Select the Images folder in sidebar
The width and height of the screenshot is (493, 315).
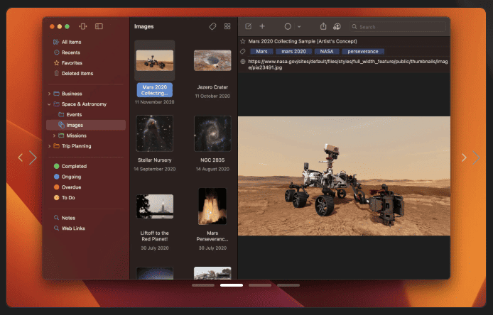86,125
